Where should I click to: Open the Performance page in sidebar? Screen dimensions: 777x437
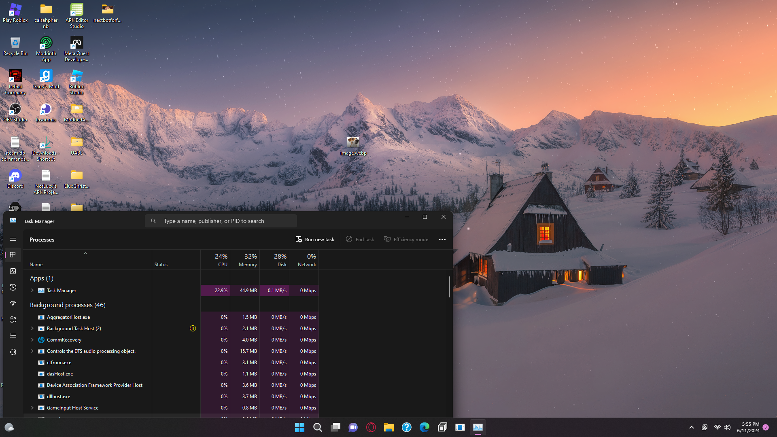coord(13,271)
